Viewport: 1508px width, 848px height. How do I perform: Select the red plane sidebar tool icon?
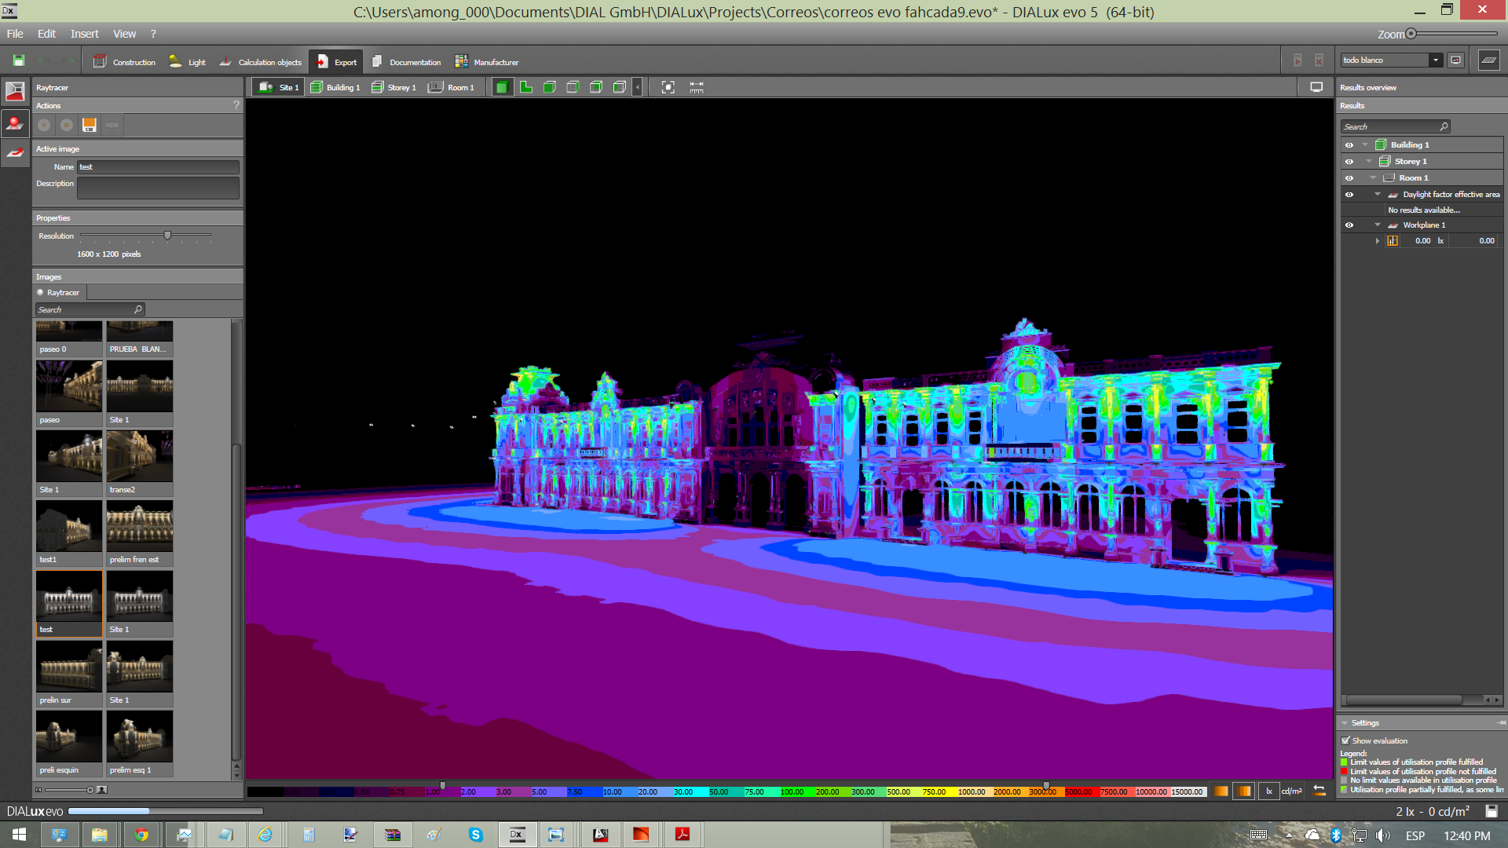pos(15,153)
